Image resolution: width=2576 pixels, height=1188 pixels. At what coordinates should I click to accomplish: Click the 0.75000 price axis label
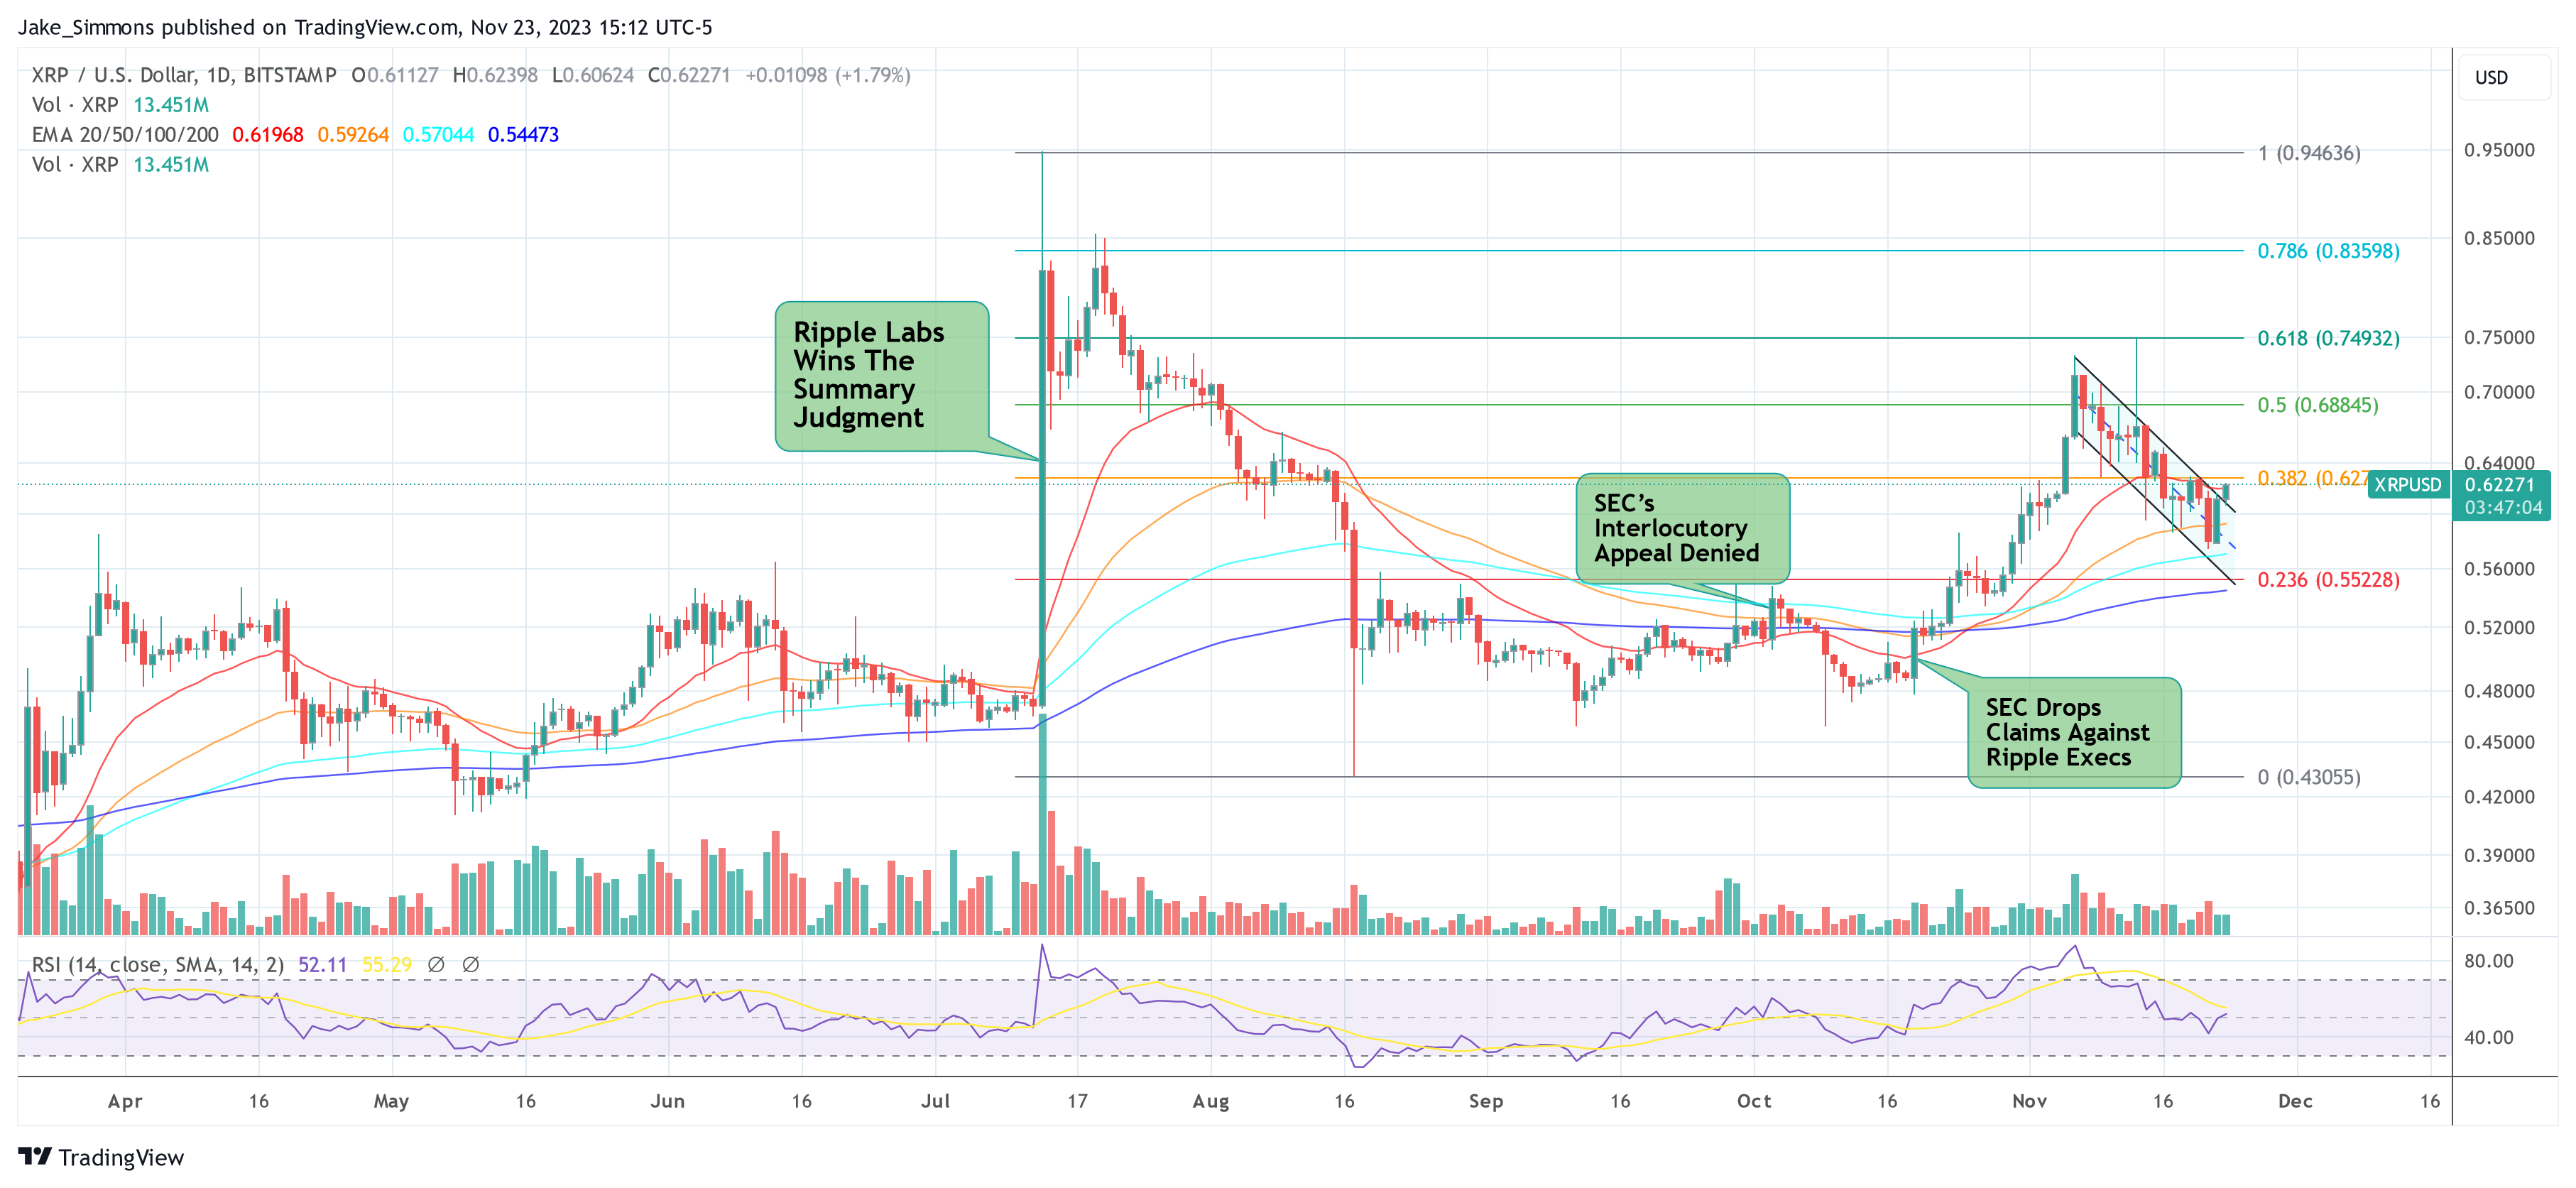[x=2499, y=337]
